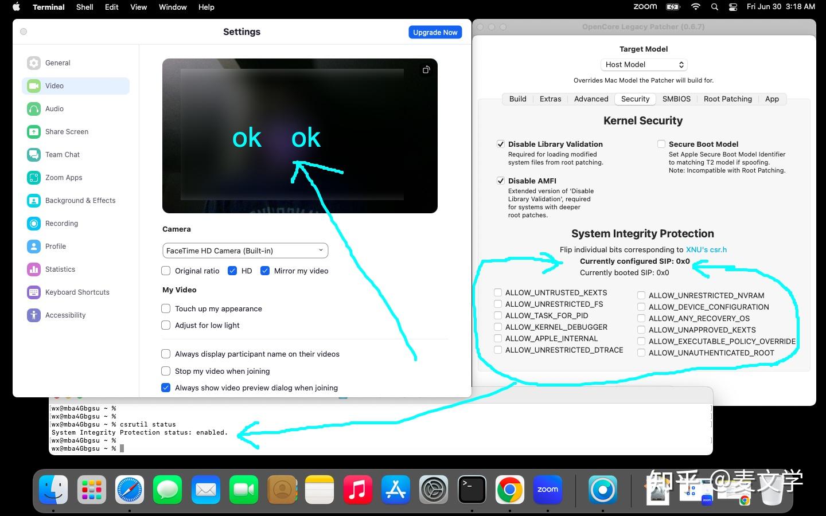Check ALLOW_UNAUTHENTICATED_ROOT SIP bit
The width and height of the screenshot is (826, 516).
pyautogui.click(x=641, y=353)
